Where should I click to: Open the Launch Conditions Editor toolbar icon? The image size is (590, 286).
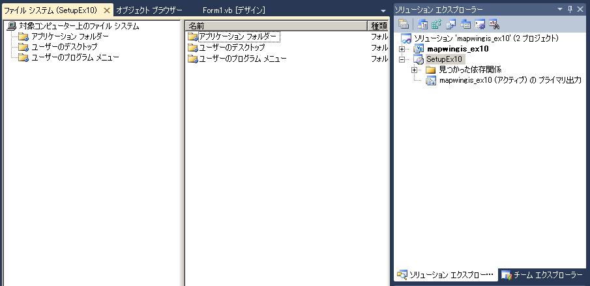(x=494, y=25)
